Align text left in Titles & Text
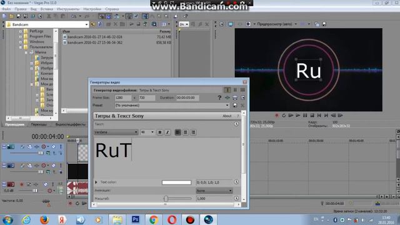400x225 pixels. 177,132
